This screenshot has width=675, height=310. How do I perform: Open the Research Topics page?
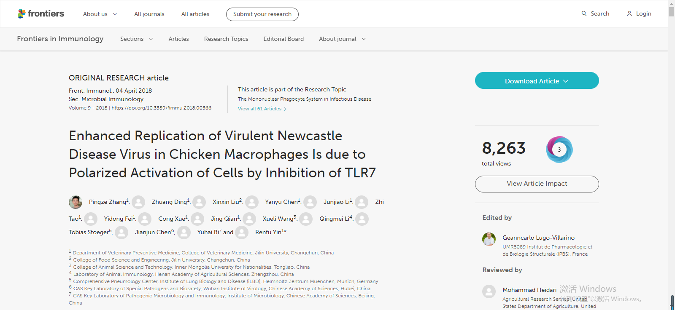pos(226,39)
